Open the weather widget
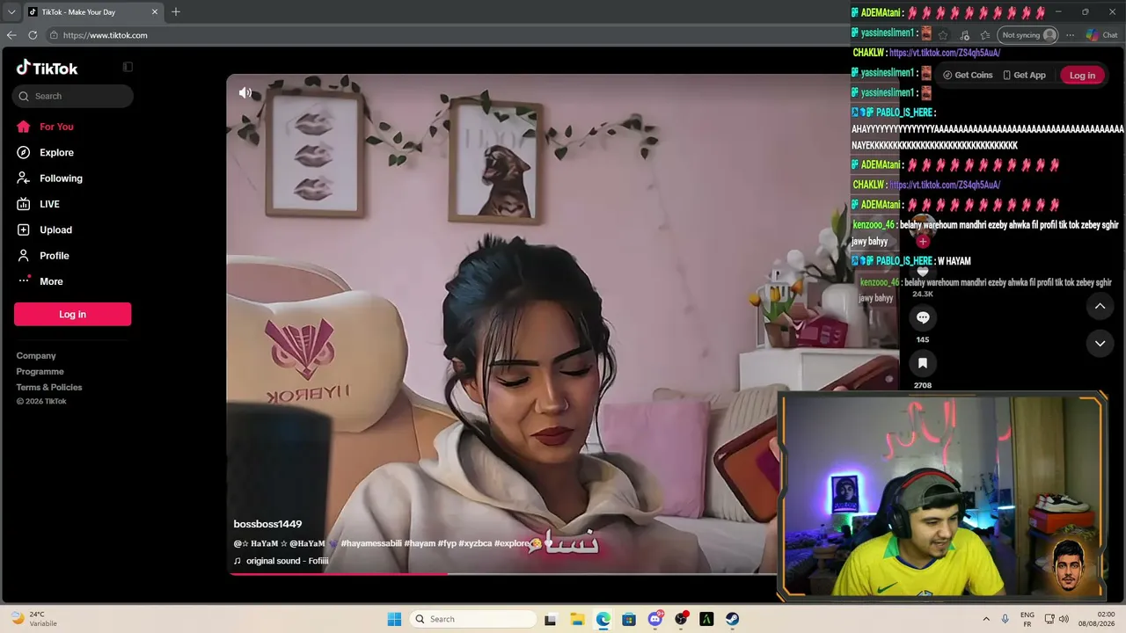This screenshot has width=1126, height=633. tap(35, 619)
